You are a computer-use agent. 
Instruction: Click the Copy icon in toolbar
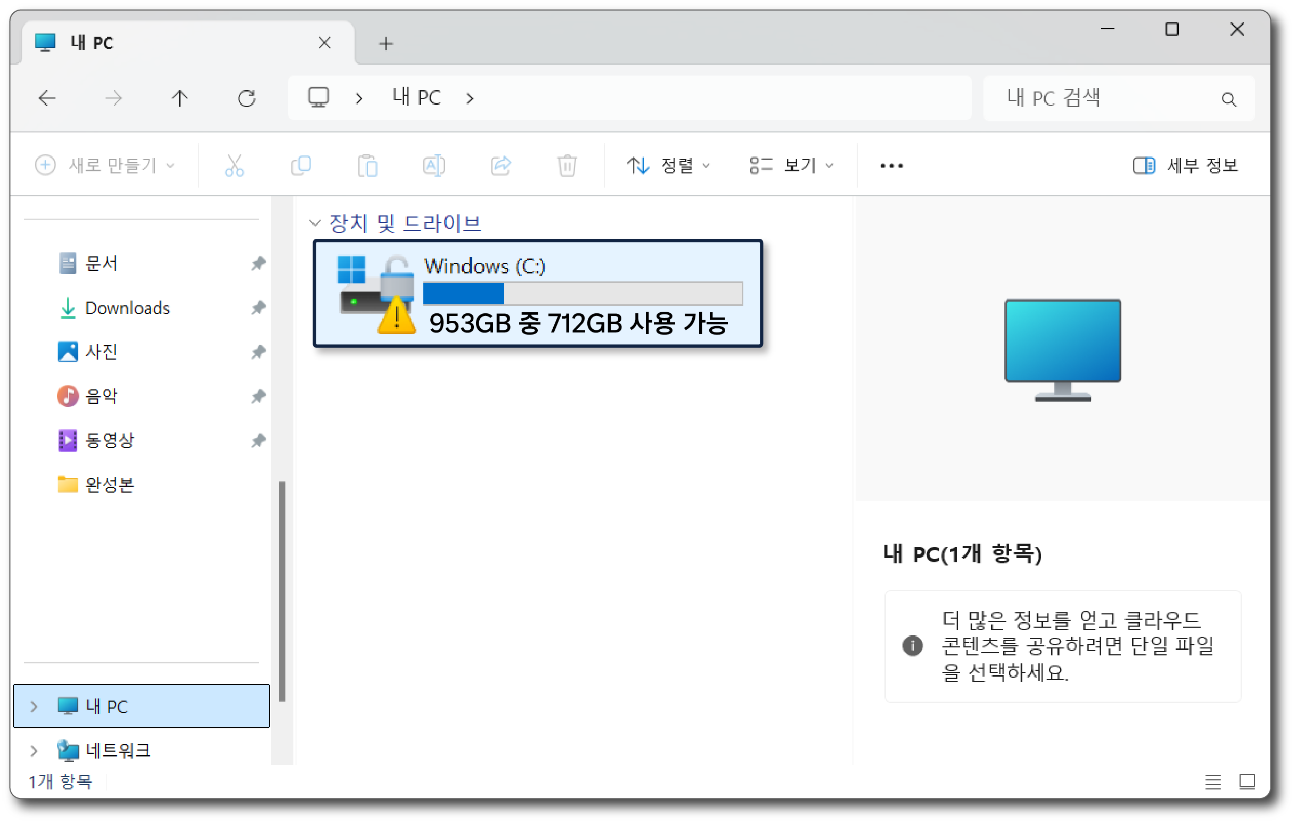click(x=301, y=165)
